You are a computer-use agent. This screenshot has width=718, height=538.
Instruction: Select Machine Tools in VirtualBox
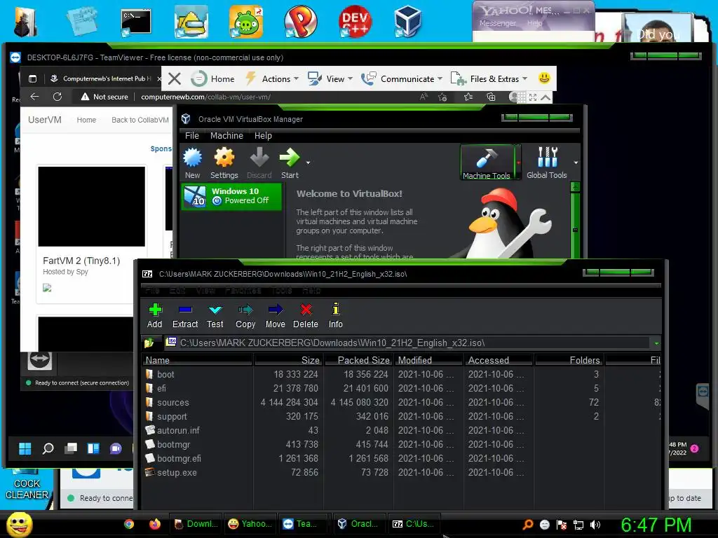[x=487, y=163]
